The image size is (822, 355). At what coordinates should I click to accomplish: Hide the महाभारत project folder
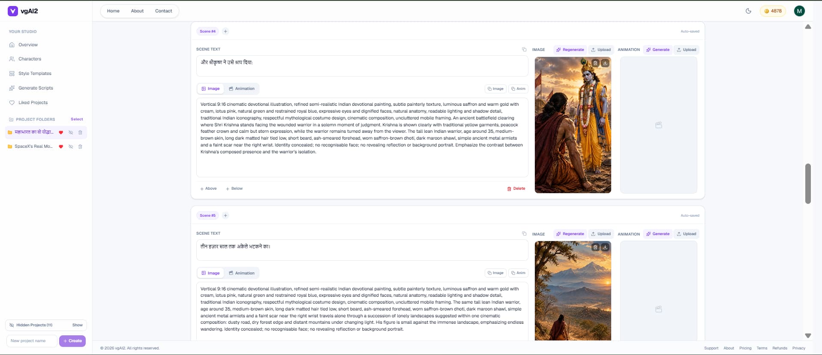point(71,132)
